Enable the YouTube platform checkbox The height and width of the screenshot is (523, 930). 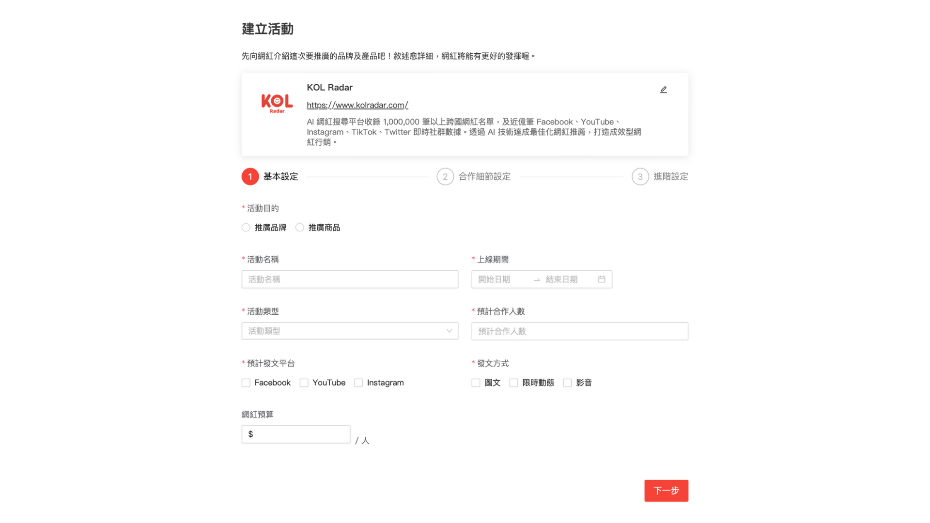pos(303,383)
